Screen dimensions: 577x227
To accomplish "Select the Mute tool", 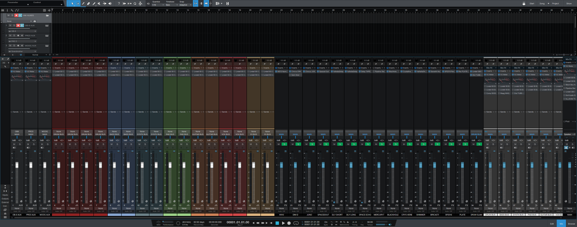I will tap(99, 3).
